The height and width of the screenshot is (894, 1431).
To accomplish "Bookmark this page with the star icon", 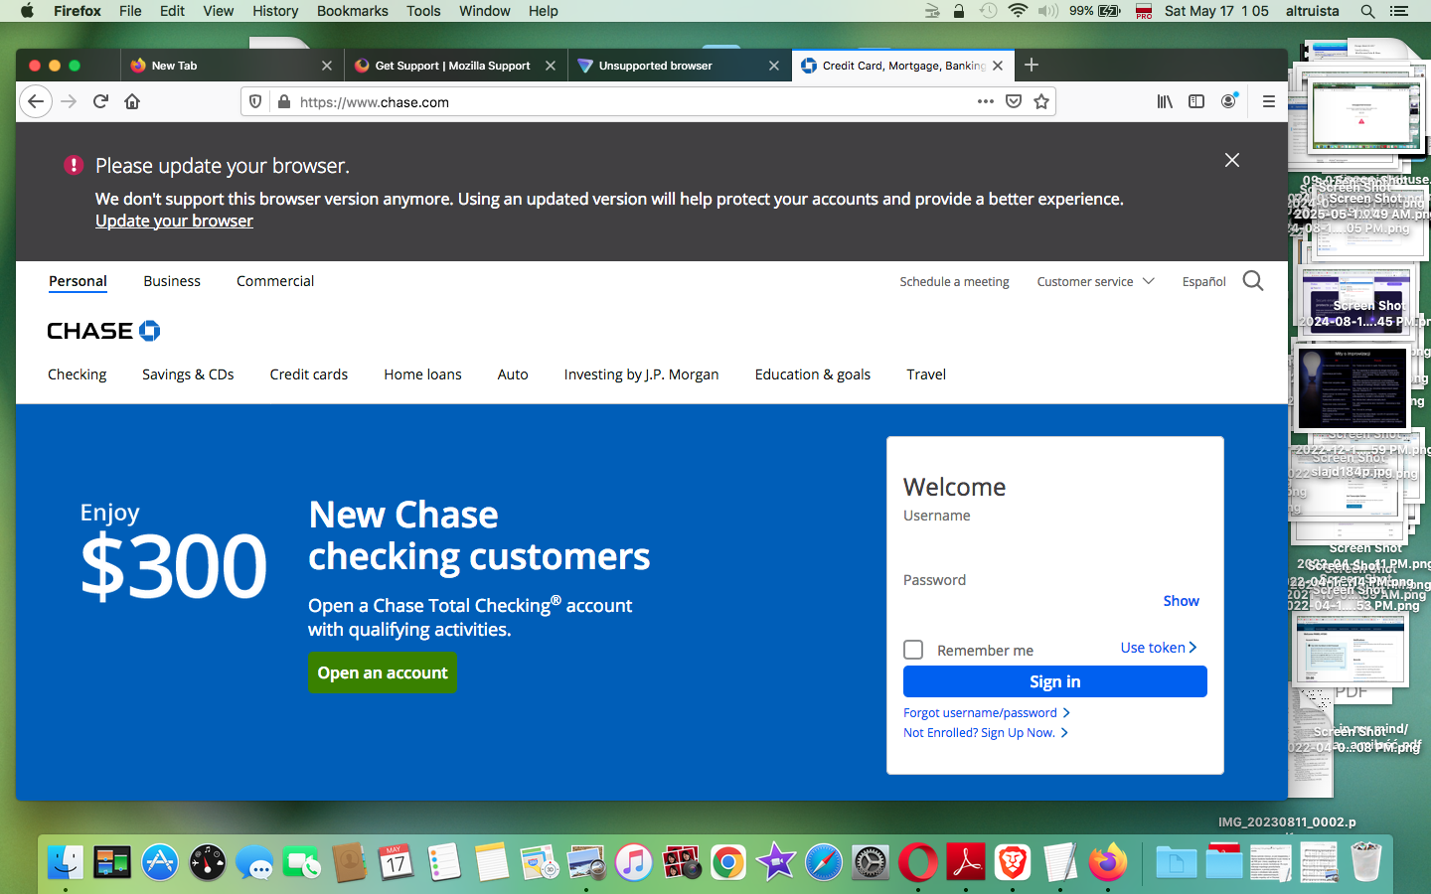I will click(1041, 101).
